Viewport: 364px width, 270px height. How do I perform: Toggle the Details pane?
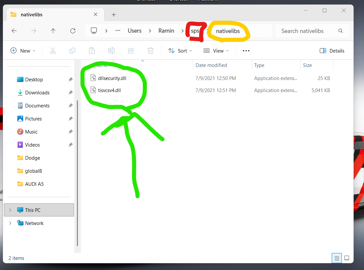click(332, 51)
